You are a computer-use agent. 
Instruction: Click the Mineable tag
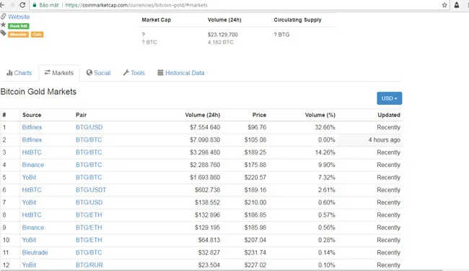[18, 35]
